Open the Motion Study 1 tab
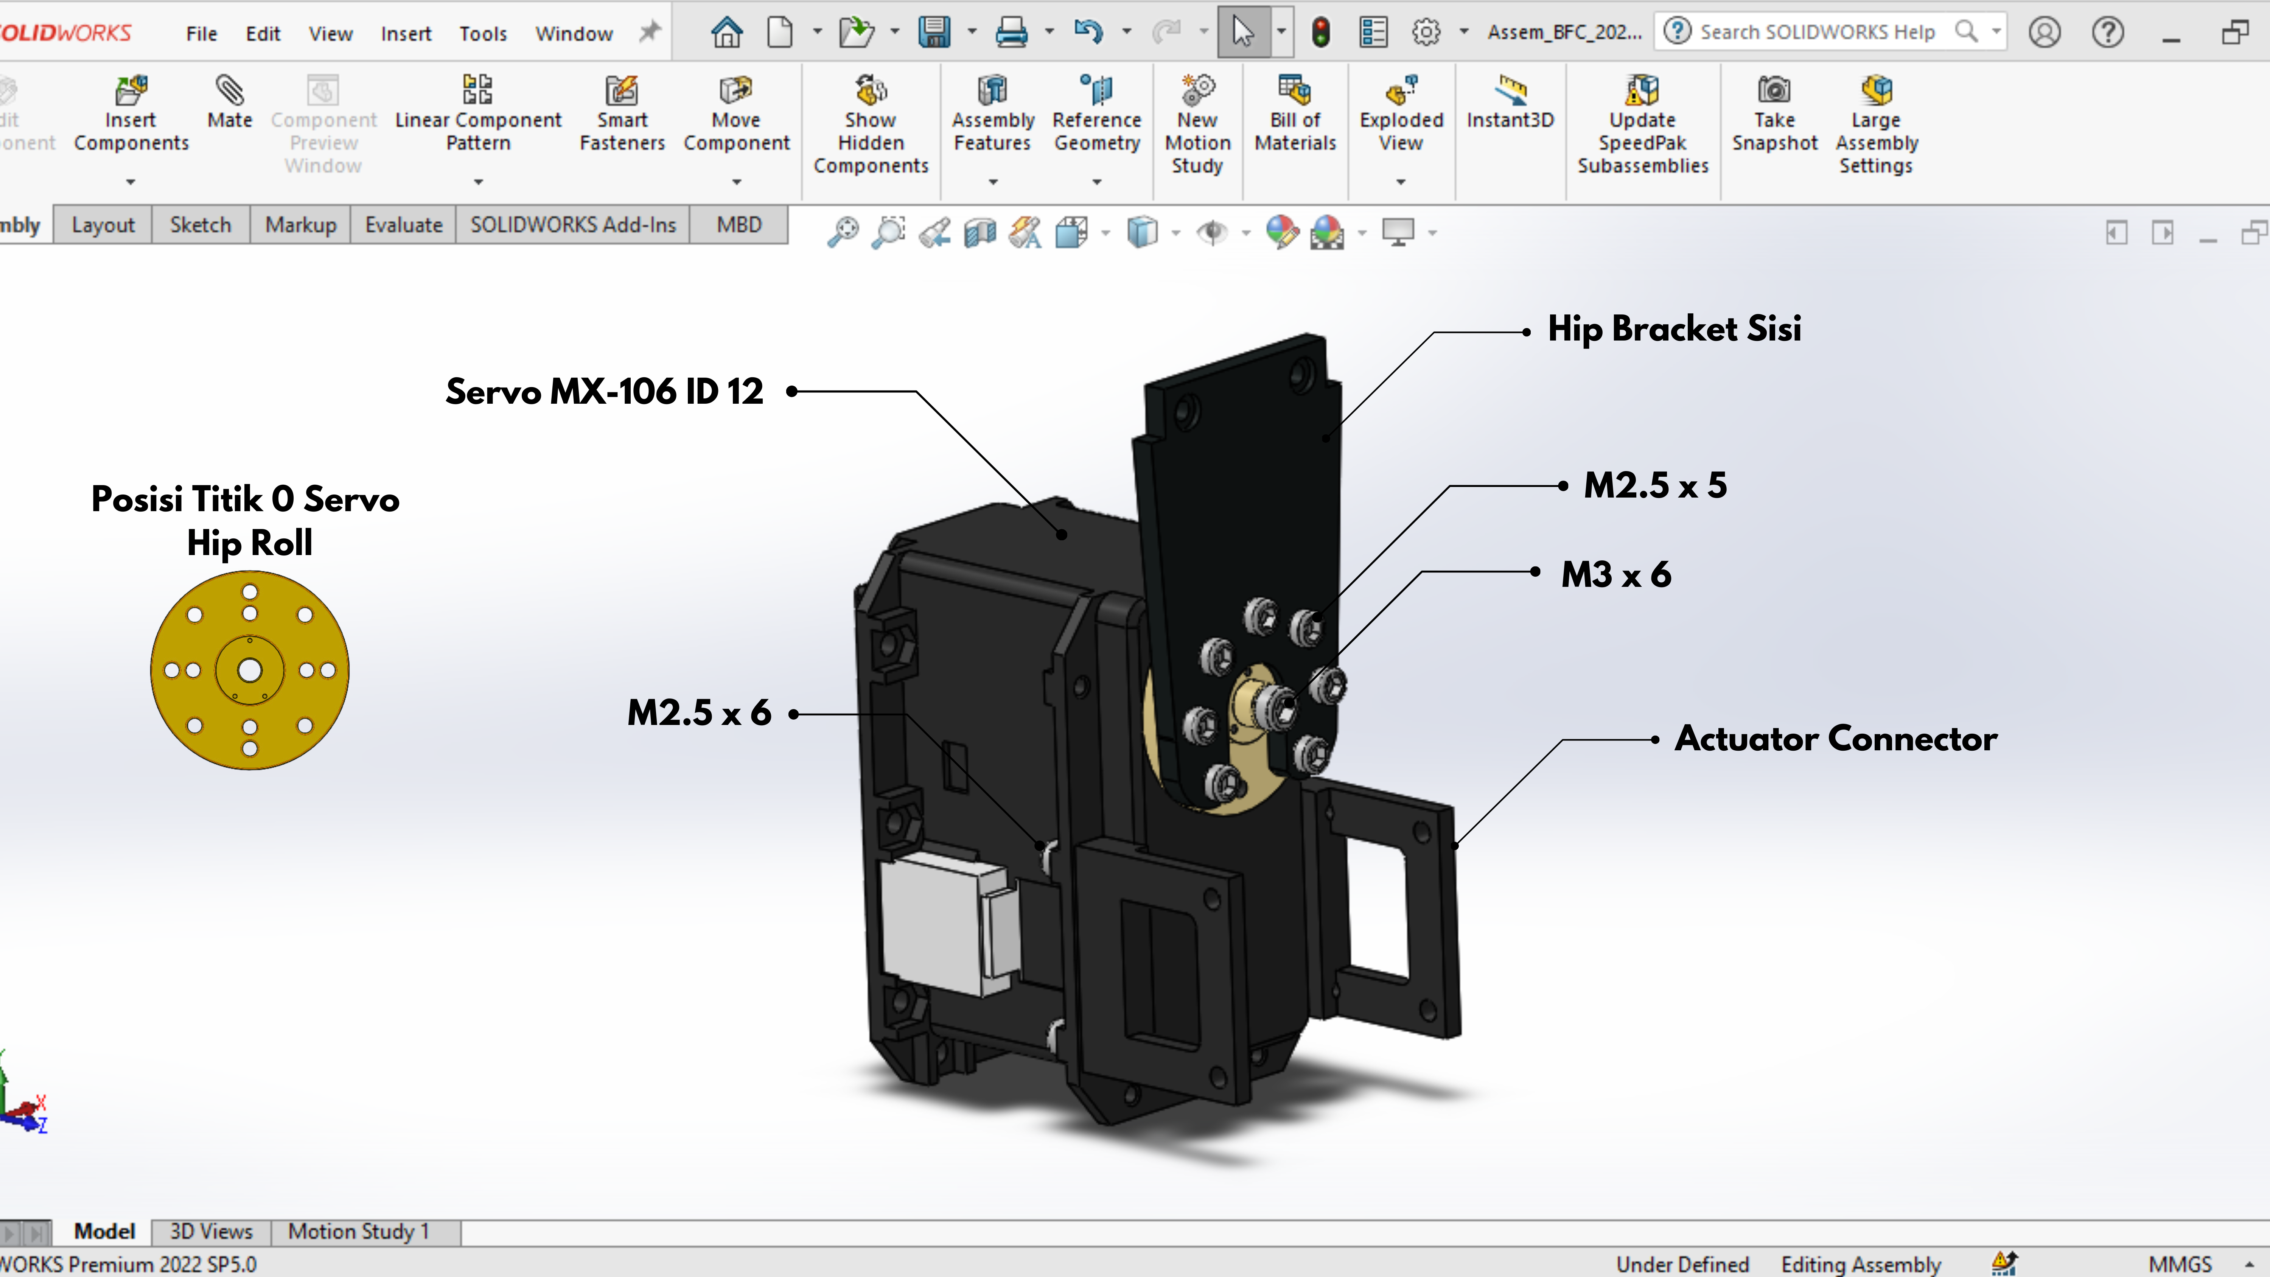Image resolution: width=2270 pixels, height=1277 pixels. 359,1231
